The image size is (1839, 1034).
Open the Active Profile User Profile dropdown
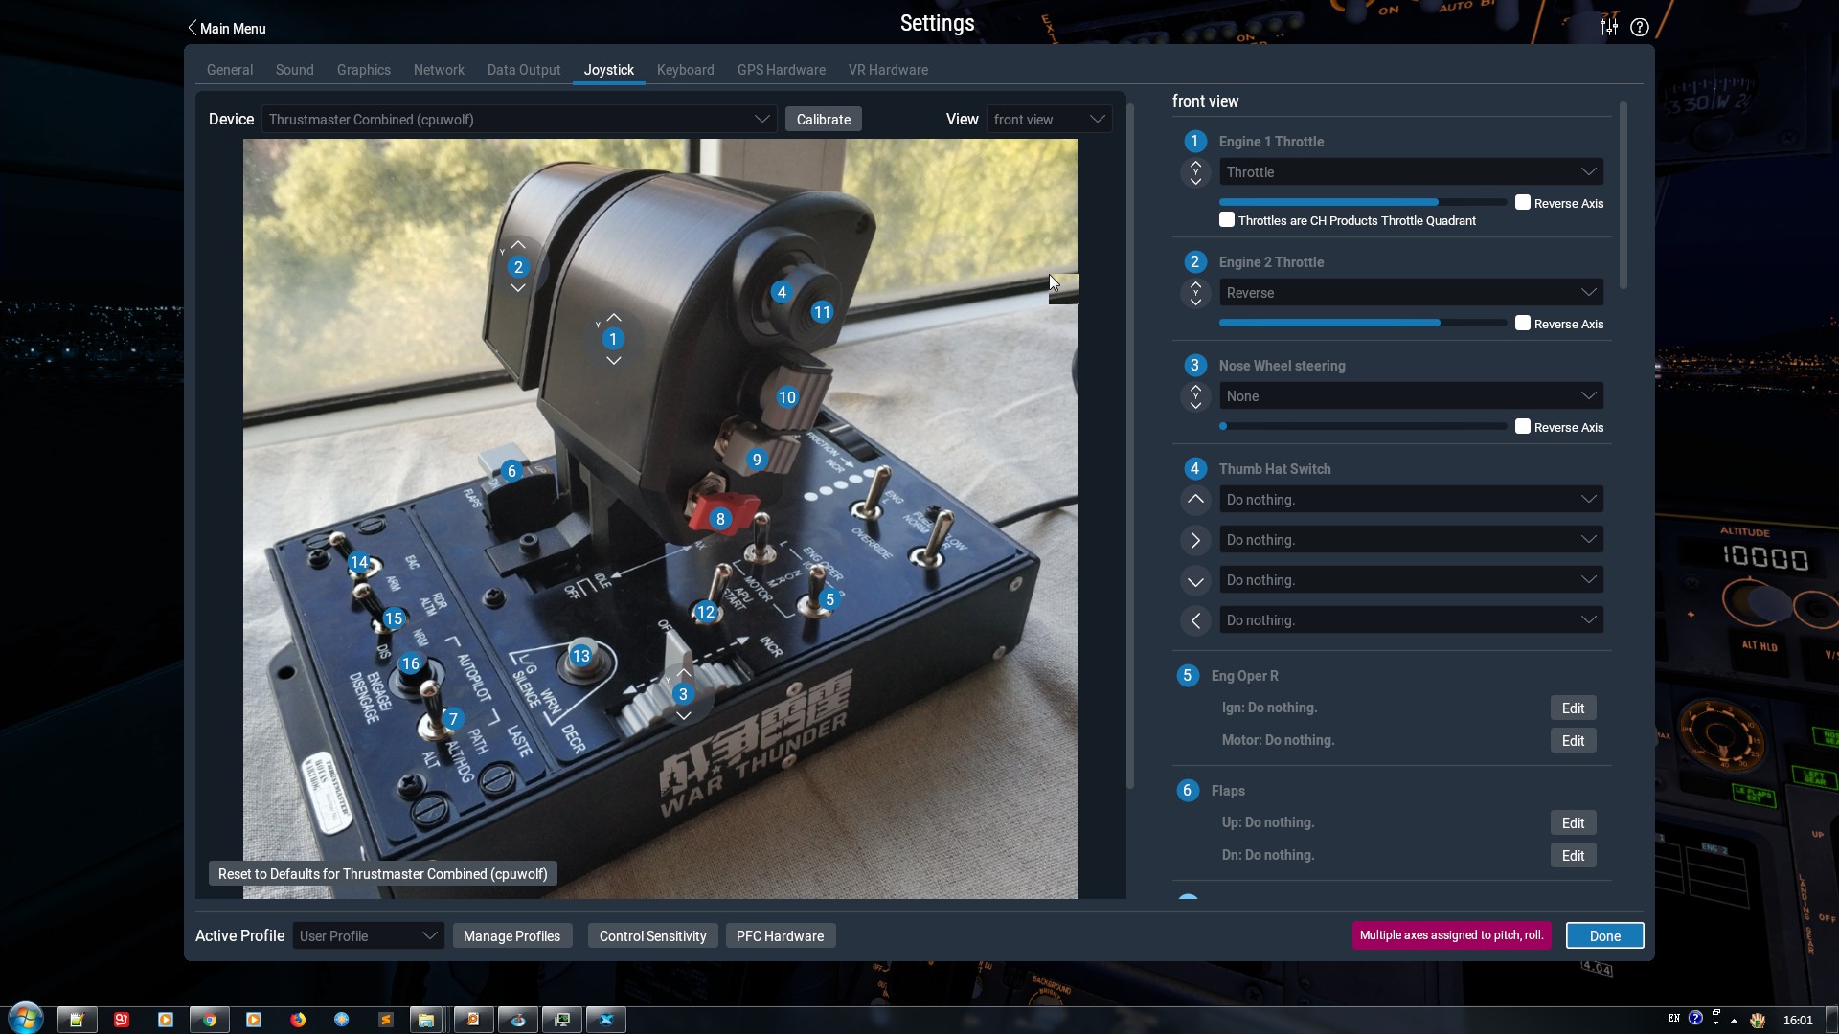click(x=368, y=935)
